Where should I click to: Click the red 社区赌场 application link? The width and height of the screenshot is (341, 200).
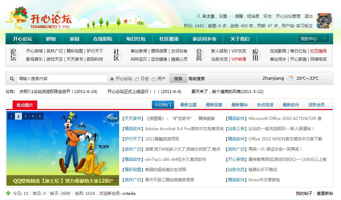coord(318,51)
